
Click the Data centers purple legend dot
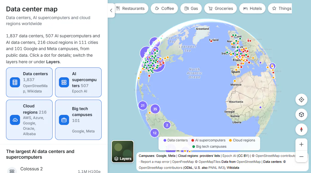pyautogui.click(x=165, y=140)
